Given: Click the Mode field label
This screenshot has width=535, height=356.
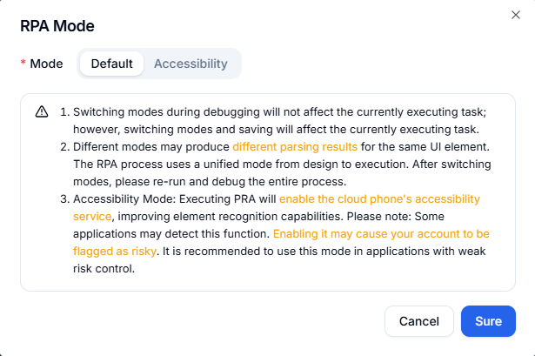Looking at the screenshot, I should pos(45,64).
